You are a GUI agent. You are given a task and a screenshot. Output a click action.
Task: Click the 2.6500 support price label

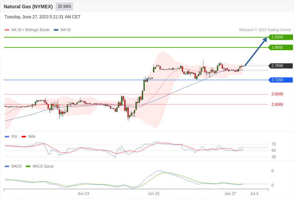pyautogui.click(x=277, y=94)
